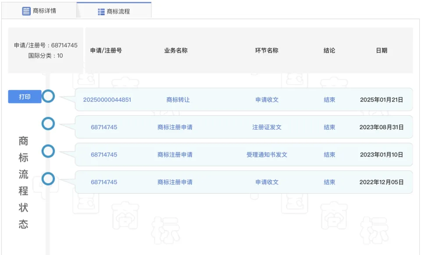Click the 日期 column header
Image resolution: width=421 pixels, height=255 pixels.
tap(381, 50)
